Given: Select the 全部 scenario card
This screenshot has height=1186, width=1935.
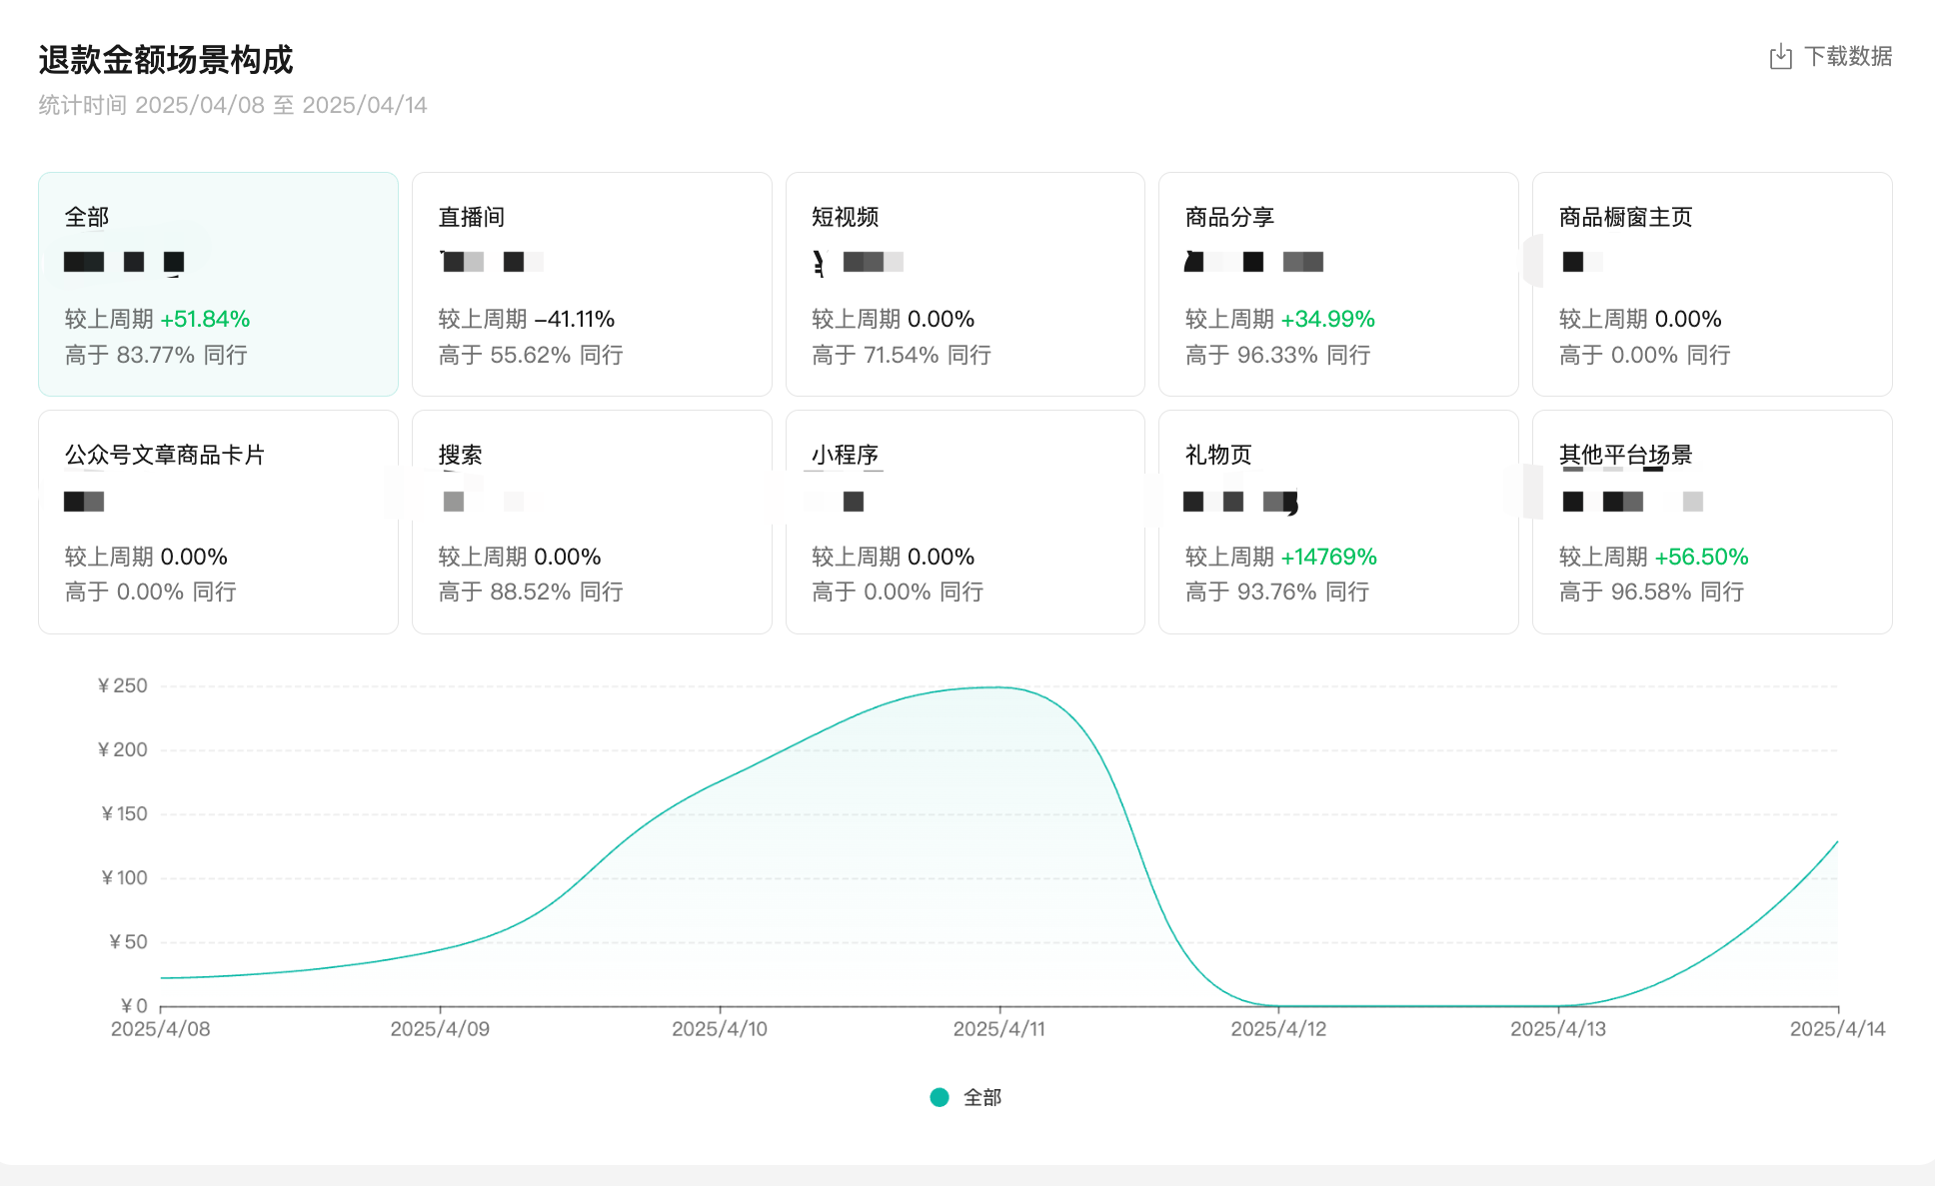Looking at the screenshot, I should [218, 284].
